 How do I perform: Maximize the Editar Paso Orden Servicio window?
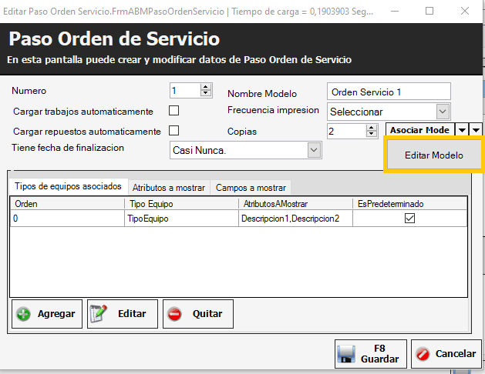pos(429,11)
